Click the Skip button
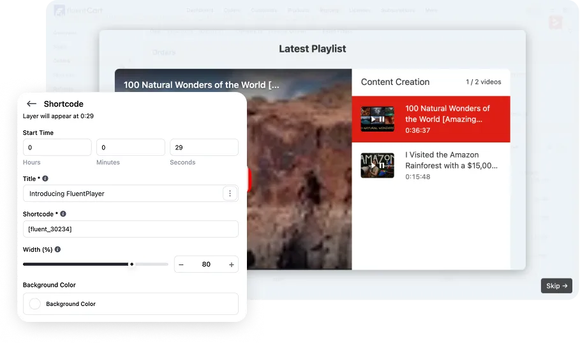The image size is (580, 343). click(556, 286)
